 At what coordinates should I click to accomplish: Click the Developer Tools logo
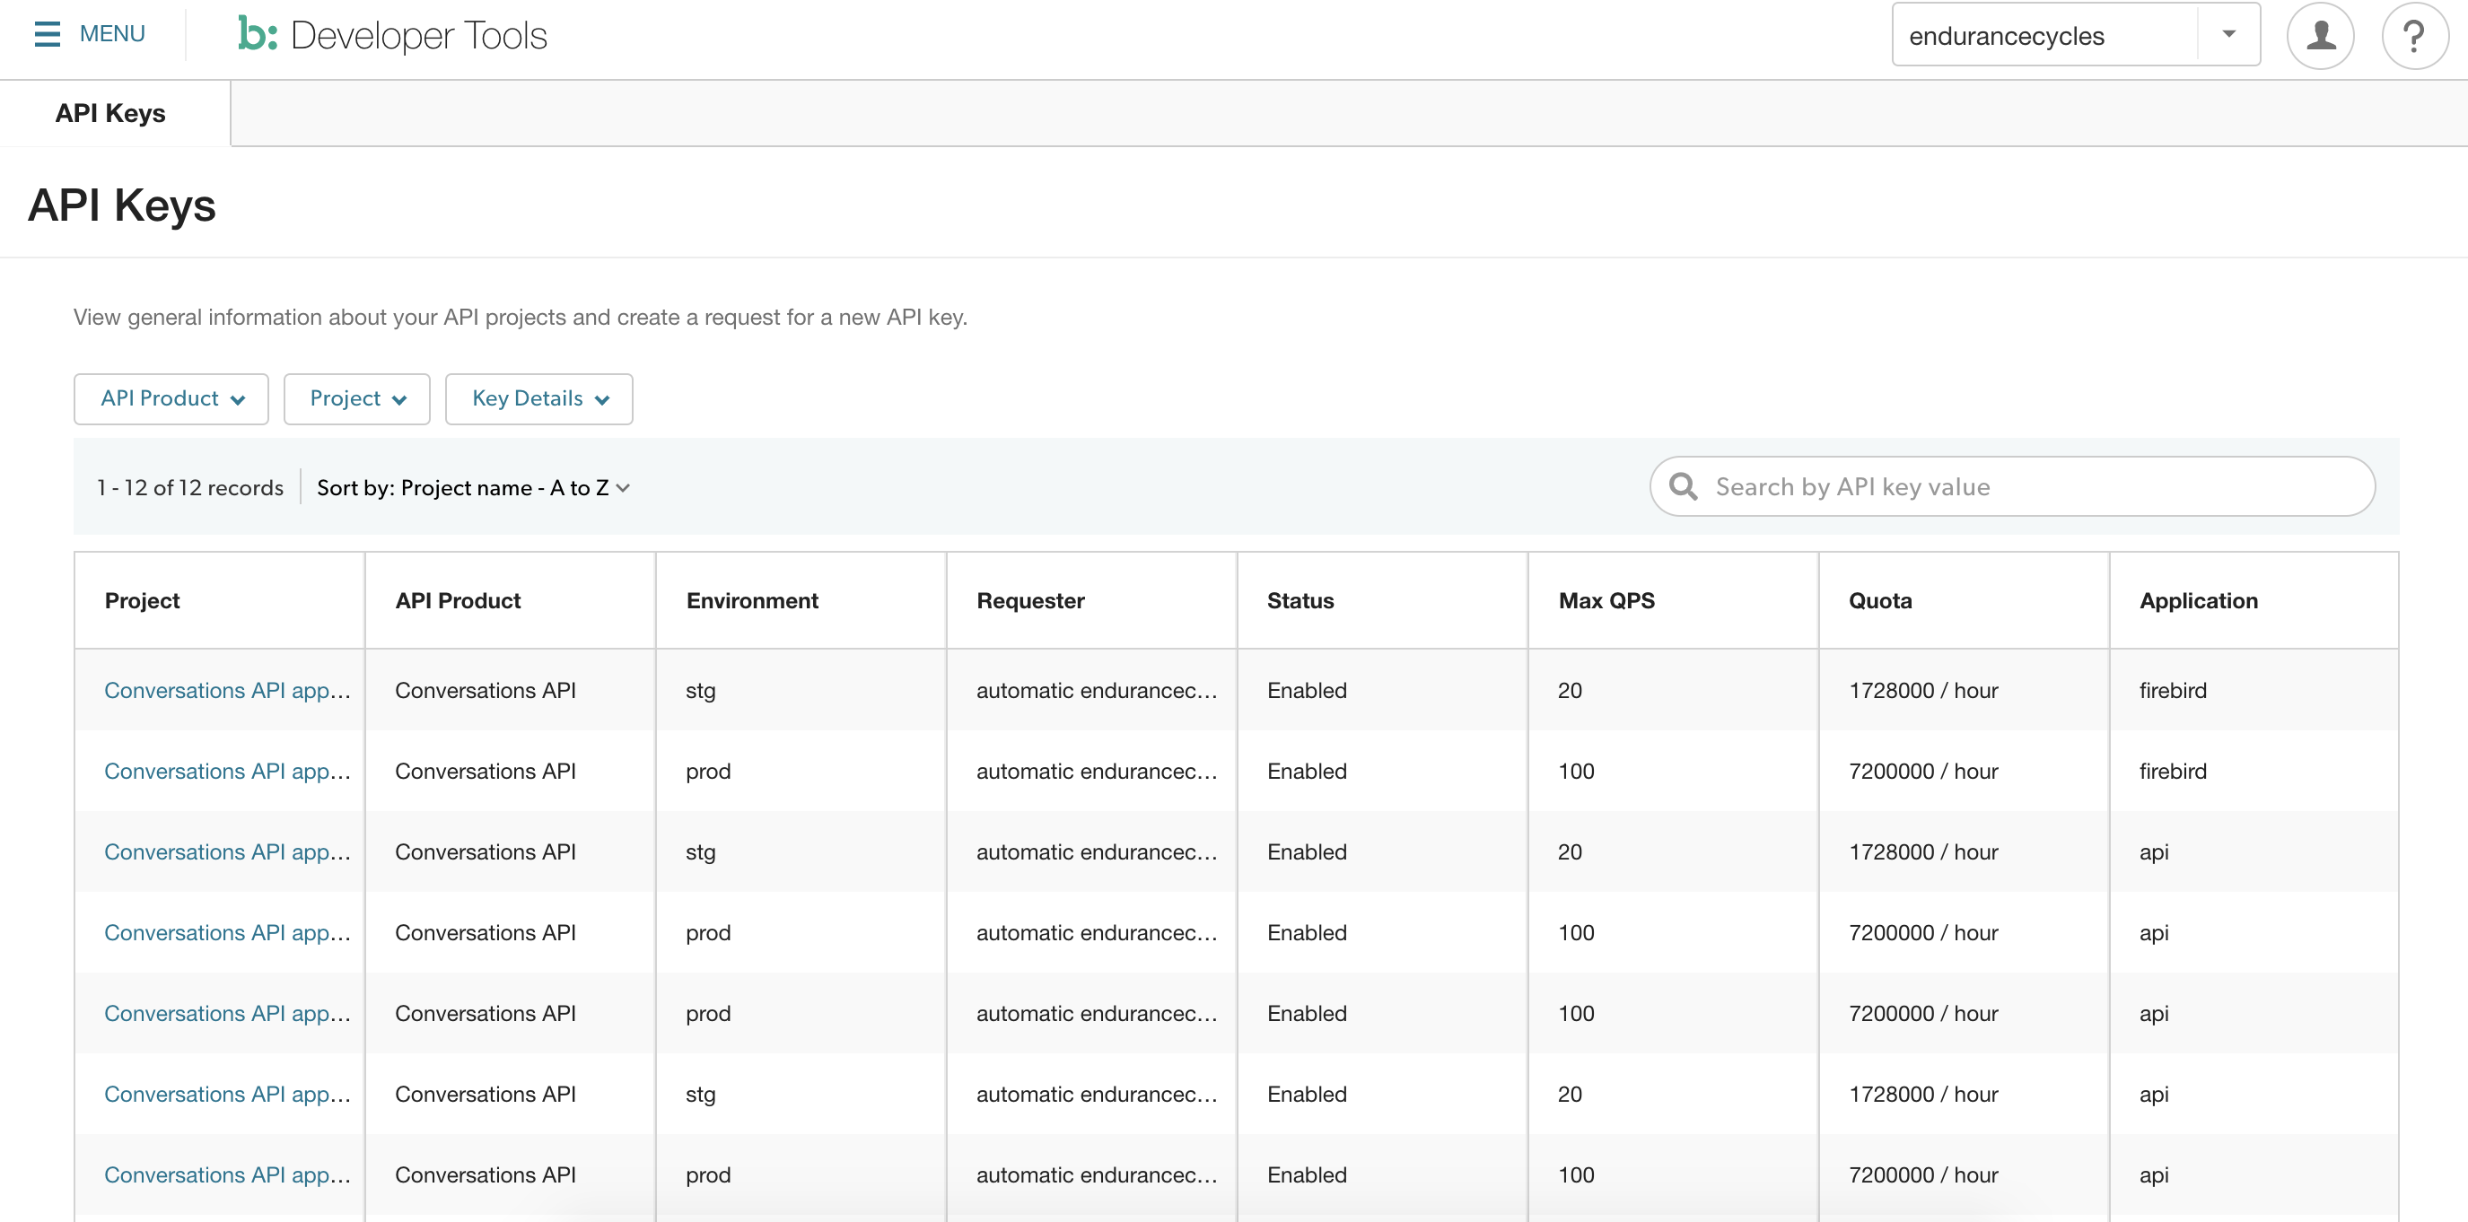pos(392,35)
